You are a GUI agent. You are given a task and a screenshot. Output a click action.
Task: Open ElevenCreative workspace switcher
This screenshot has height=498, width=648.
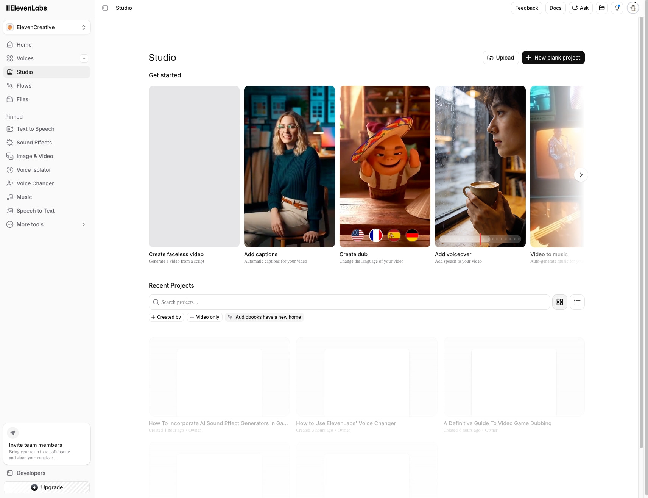click(x=47, y=27)
